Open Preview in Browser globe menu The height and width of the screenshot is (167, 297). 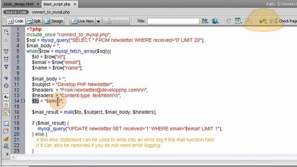click(x=215, y=21)
